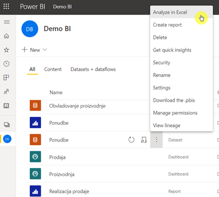
Task: Open Obvladovanje proizvodnje item name
Action: tap(77, 106)
